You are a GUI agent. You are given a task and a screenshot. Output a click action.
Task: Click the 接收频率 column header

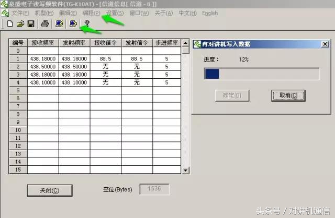point(43,43)
